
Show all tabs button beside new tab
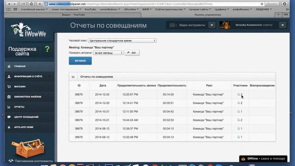286,15
